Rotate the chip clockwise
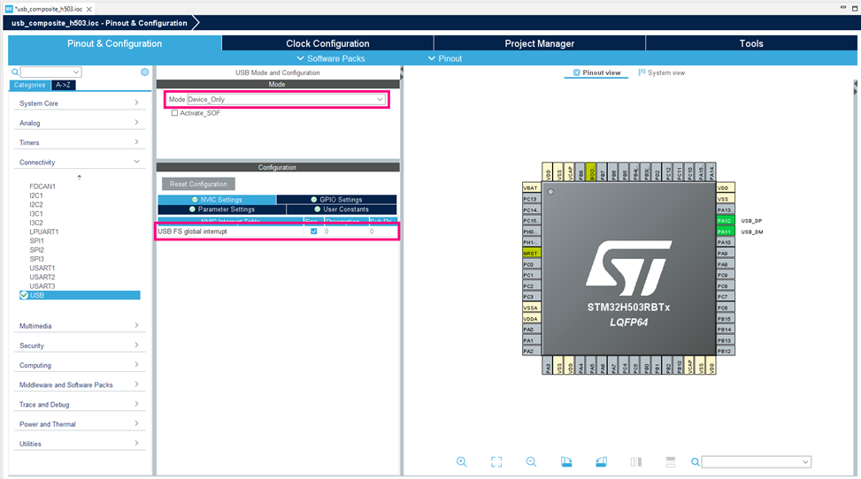The image size is (861, 479). click(x=566, y=462)
